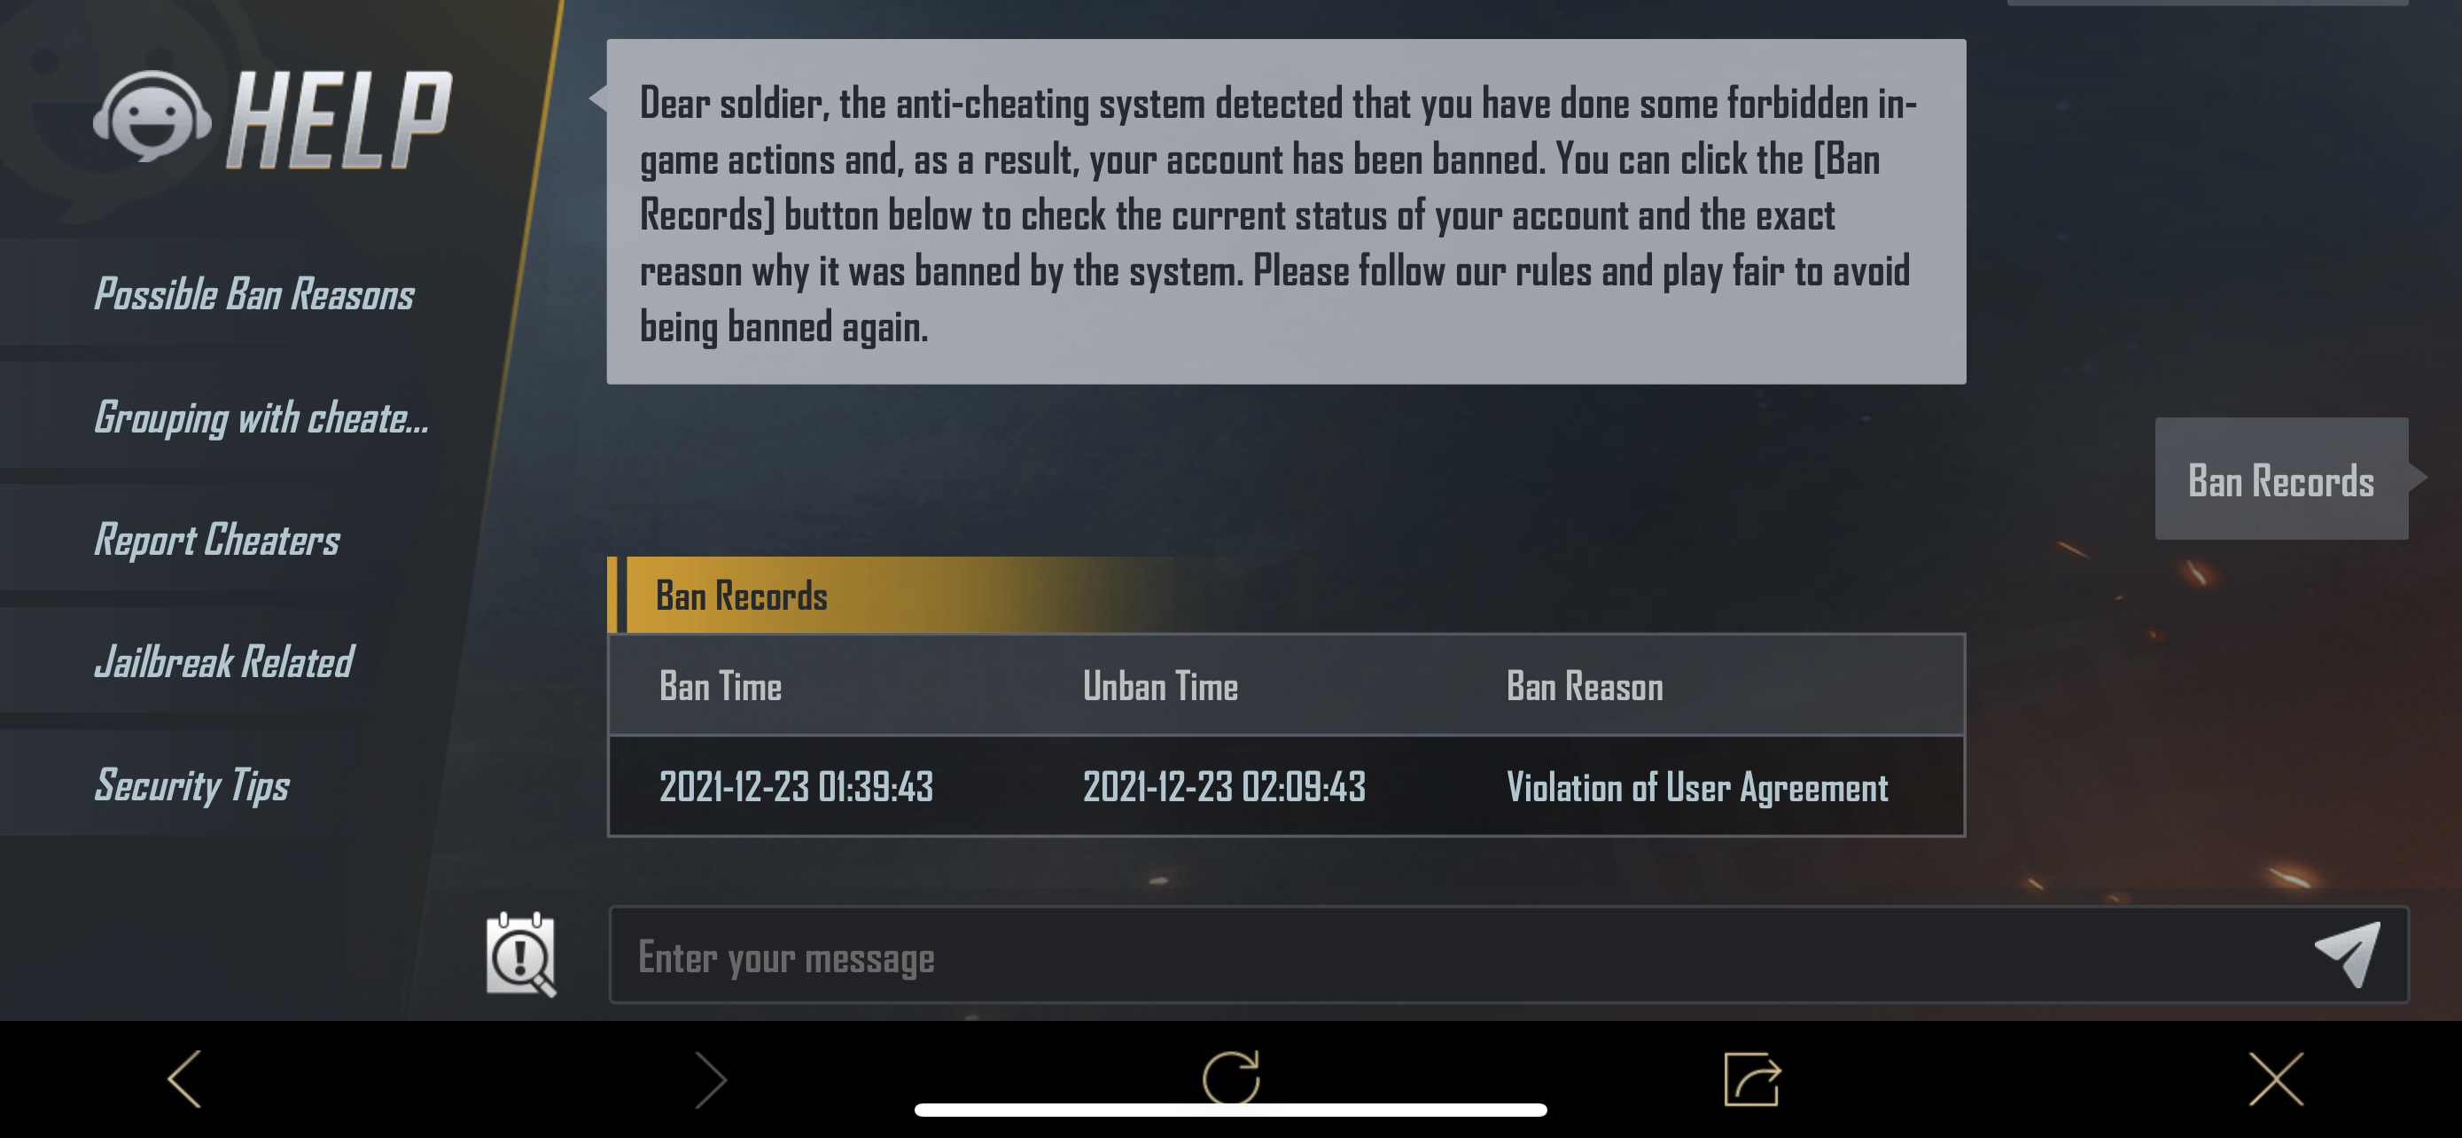Viewport: 2462px width, 1138px height.
Task: Close the help browser with X
Action: click(x=2277, y=1080)
